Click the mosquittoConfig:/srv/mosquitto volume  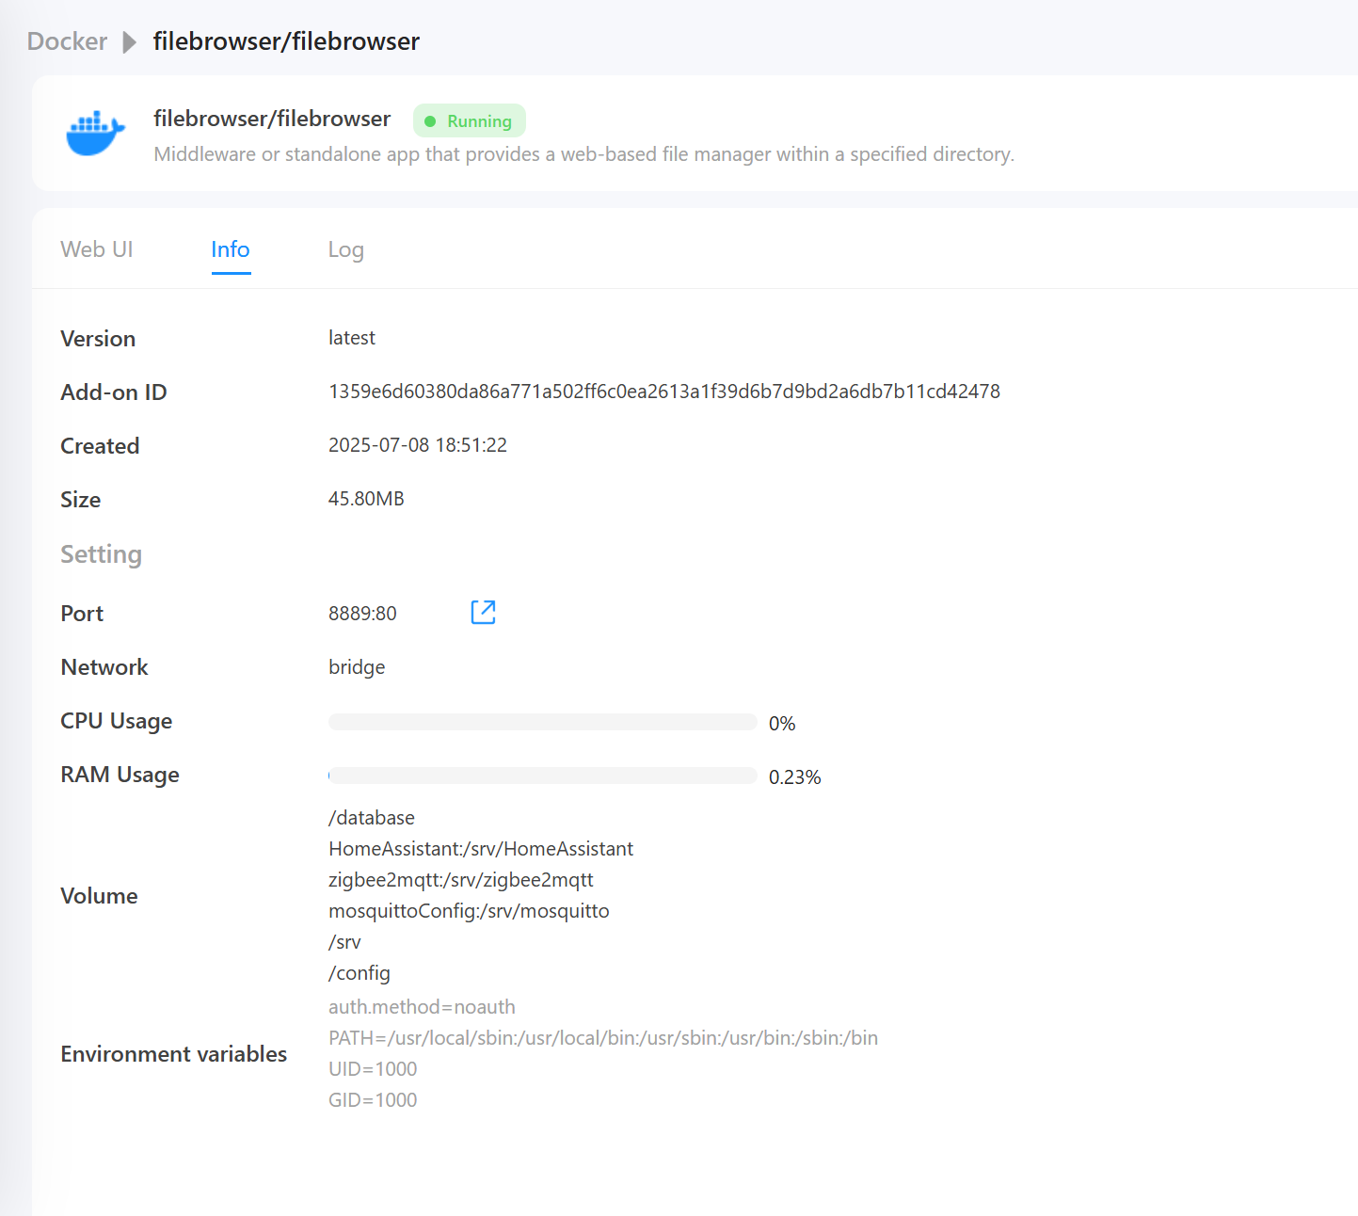(469, 911)
